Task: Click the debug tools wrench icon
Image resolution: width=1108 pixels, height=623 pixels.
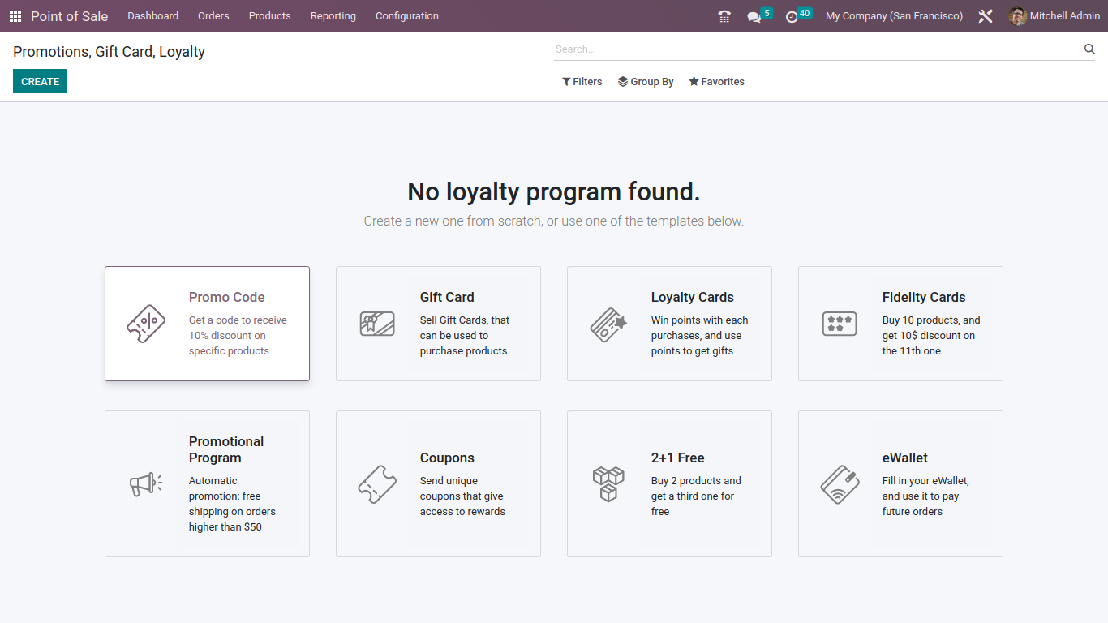Action: tap(986, 16)
